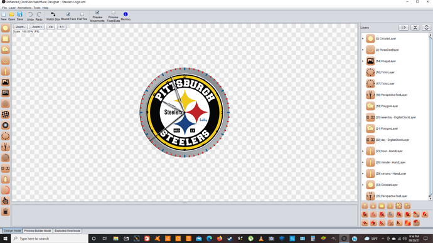Screen dimensions: 433x243
Task: Click the Zoom - button
Action: tap(21, 27)
